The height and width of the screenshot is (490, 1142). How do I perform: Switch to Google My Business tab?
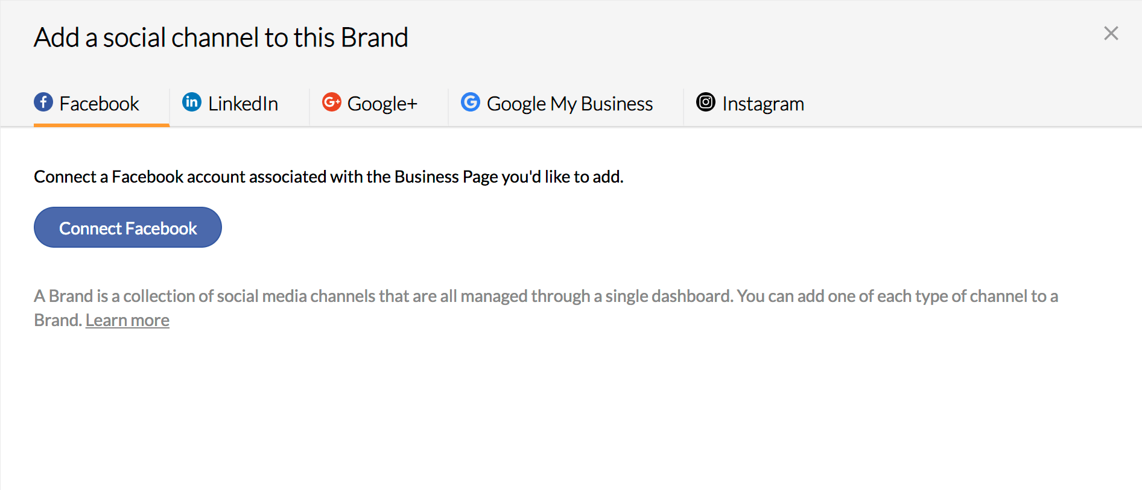[x=569, y=104]
